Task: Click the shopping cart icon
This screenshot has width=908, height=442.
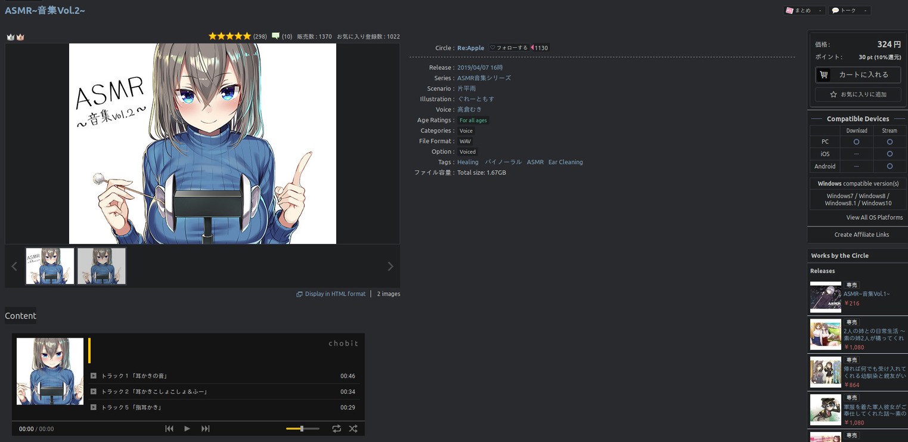Action: tap(823, 75)
